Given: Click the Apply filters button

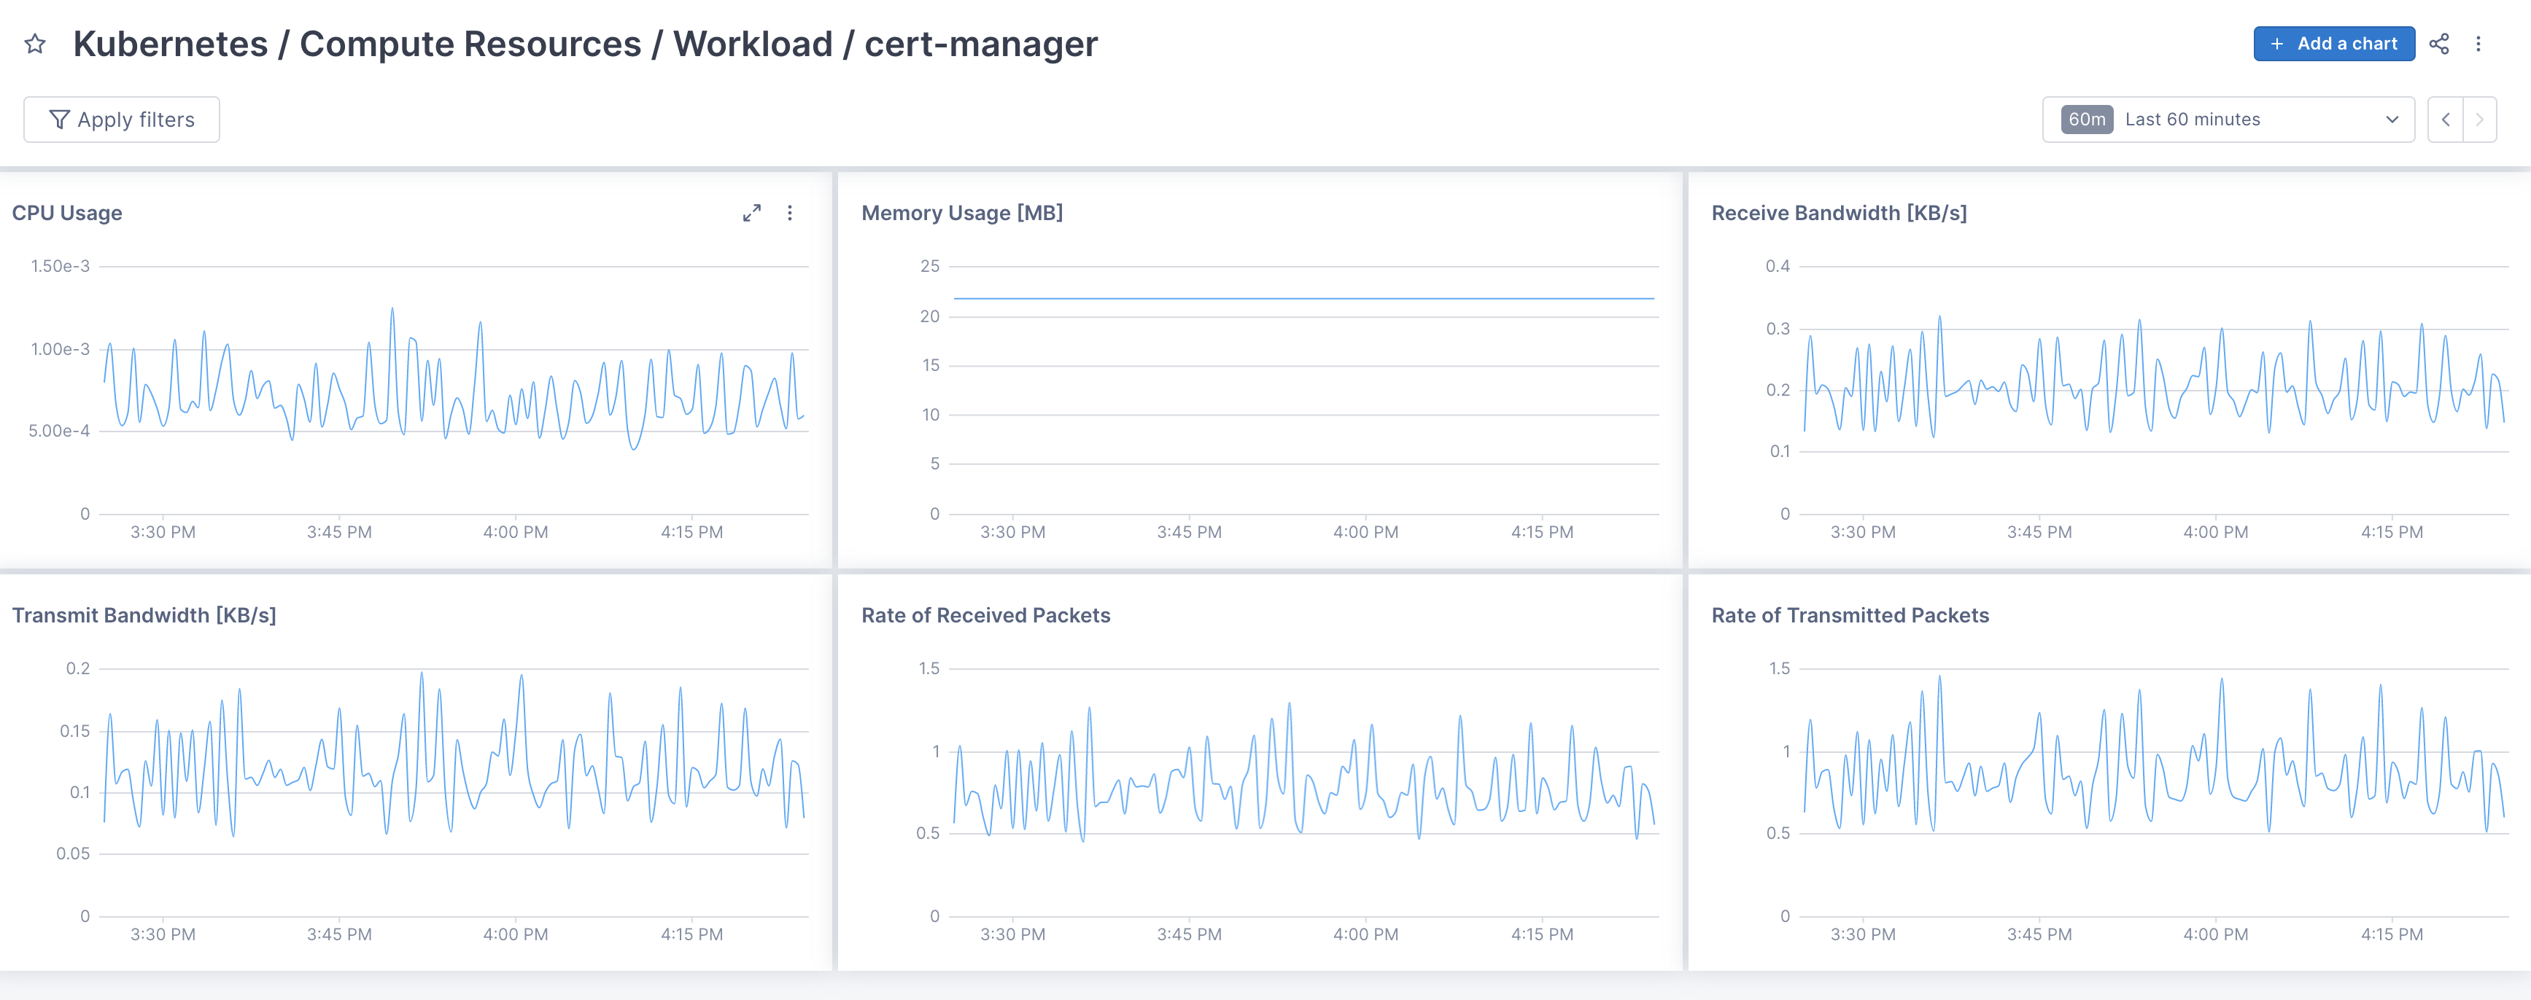Looking at the screenshot, I should point(121,119).
